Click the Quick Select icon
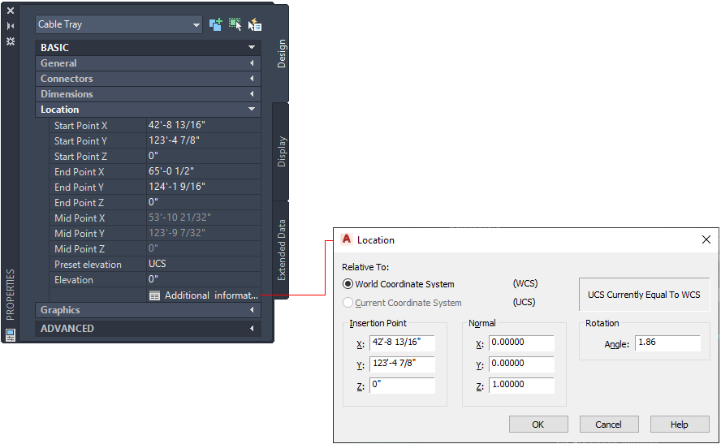The width and height of the screenshot is (721, 444). coord(255,24)
